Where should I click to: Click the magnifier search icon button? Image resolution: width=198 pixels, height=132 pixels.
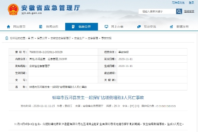[x=179, y=12]
